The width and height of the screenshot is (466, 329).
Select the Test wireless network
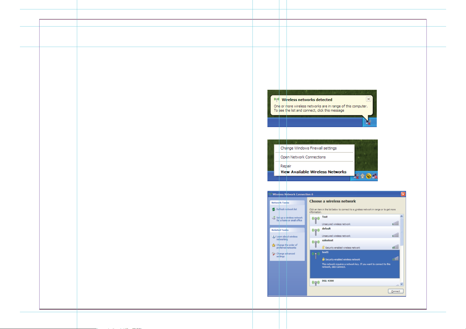click(x=355, y=220)
